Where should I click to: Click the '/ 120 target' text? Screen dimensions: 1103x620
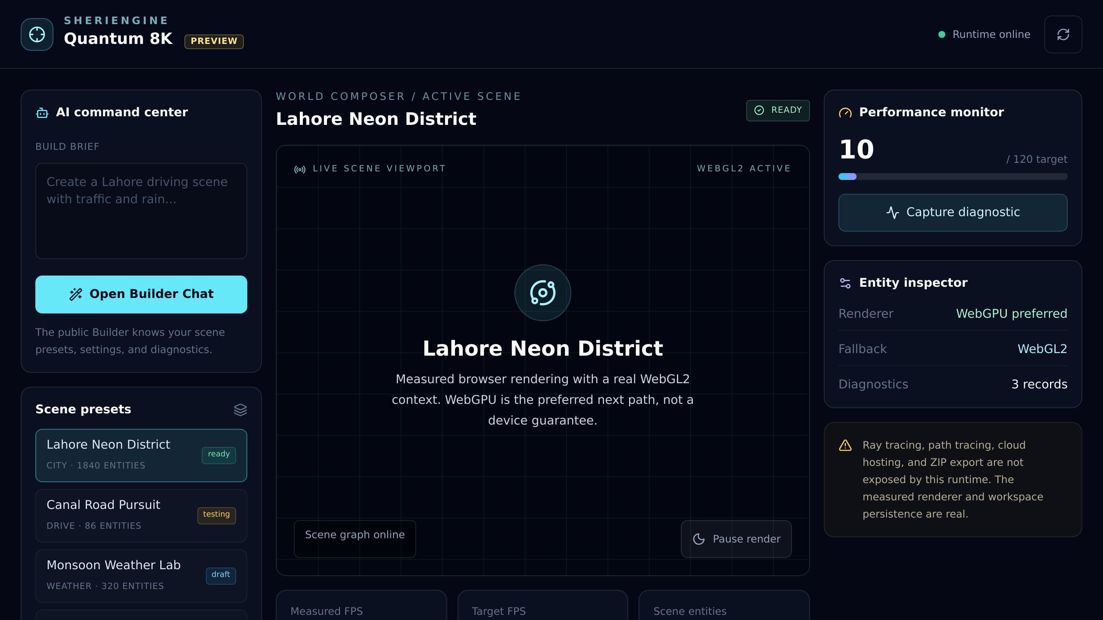pyautogui.click(x=1037, y=160)
